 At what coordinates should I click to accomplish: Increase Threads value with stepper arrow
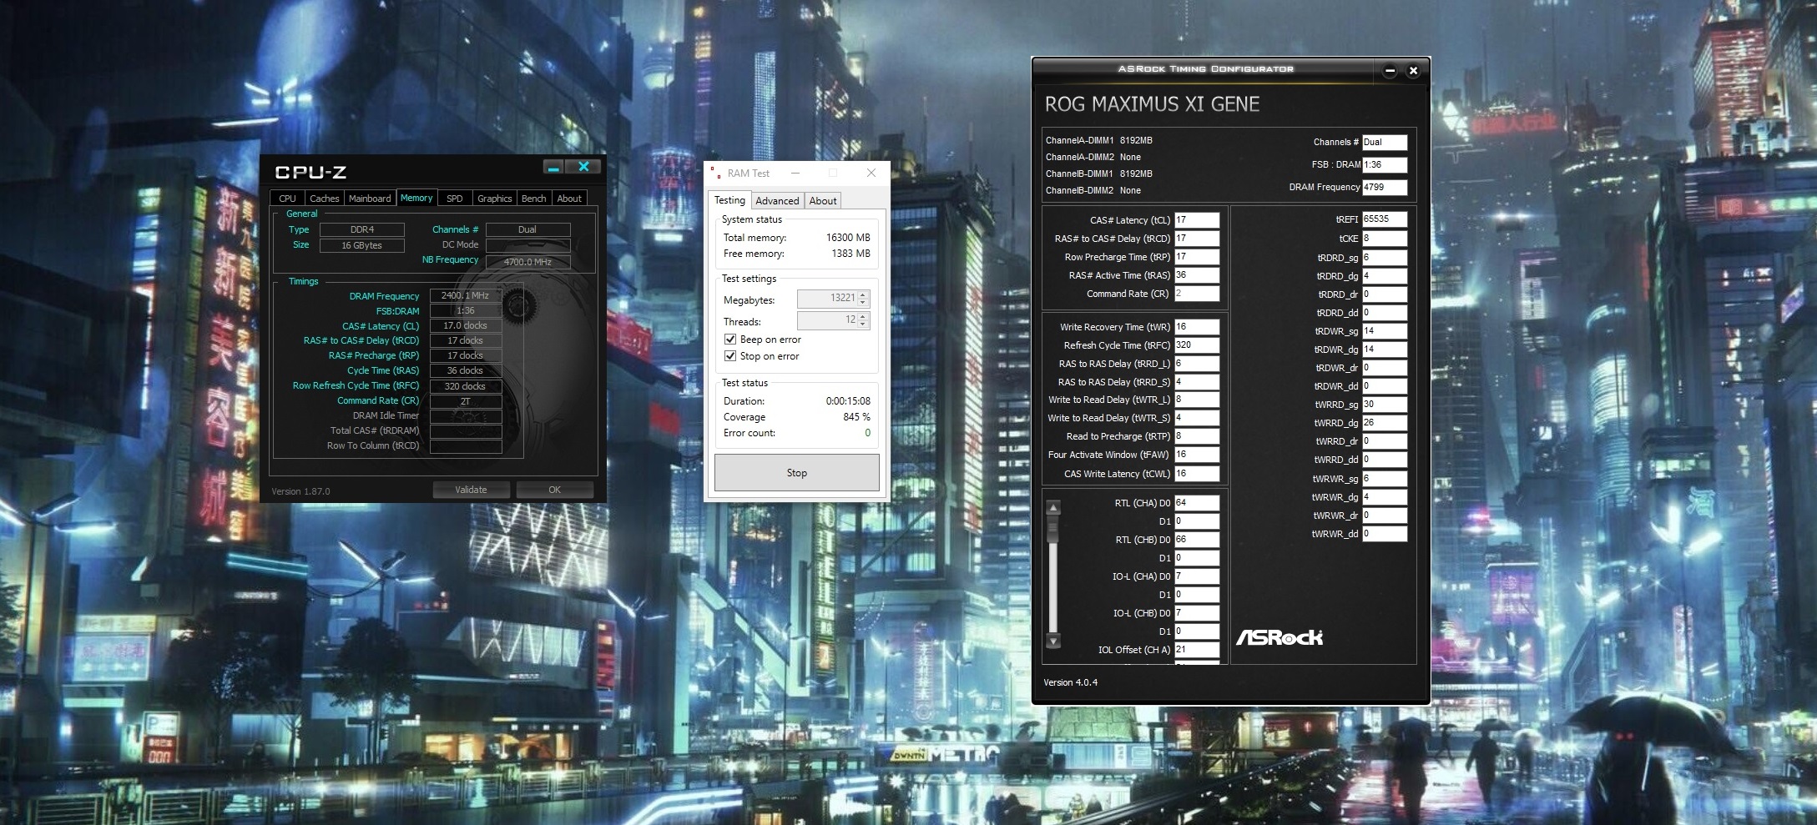(x=863, y=316)
